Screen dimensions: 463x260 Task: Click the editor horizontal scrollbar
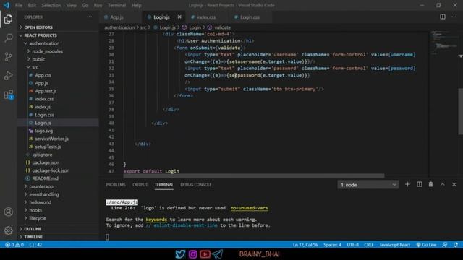tap(254, 176)
